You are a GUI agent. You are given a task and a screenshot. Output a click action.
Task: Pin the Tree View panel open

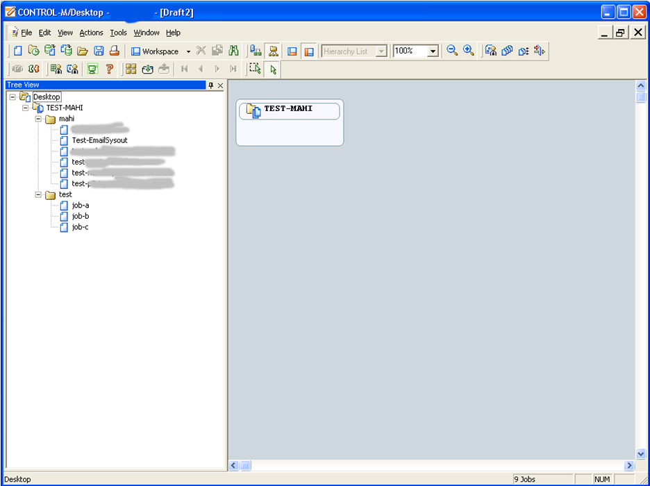212,85
